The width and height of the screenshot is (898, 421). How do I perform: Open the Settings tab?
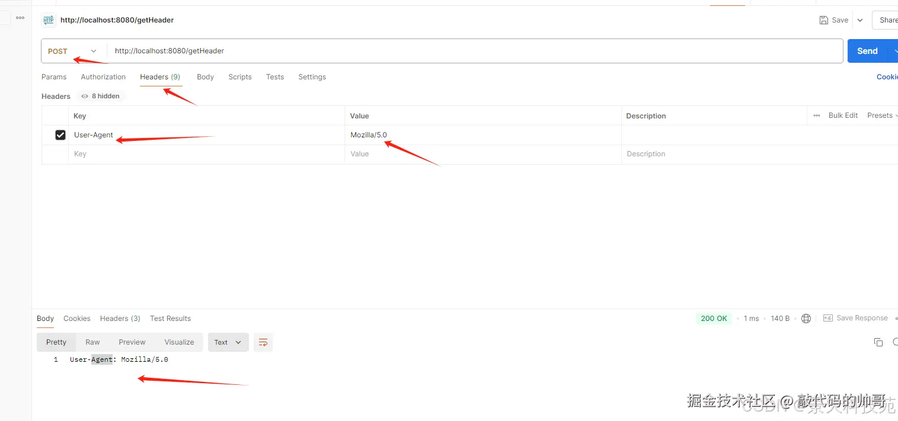[x=312, y=77]
